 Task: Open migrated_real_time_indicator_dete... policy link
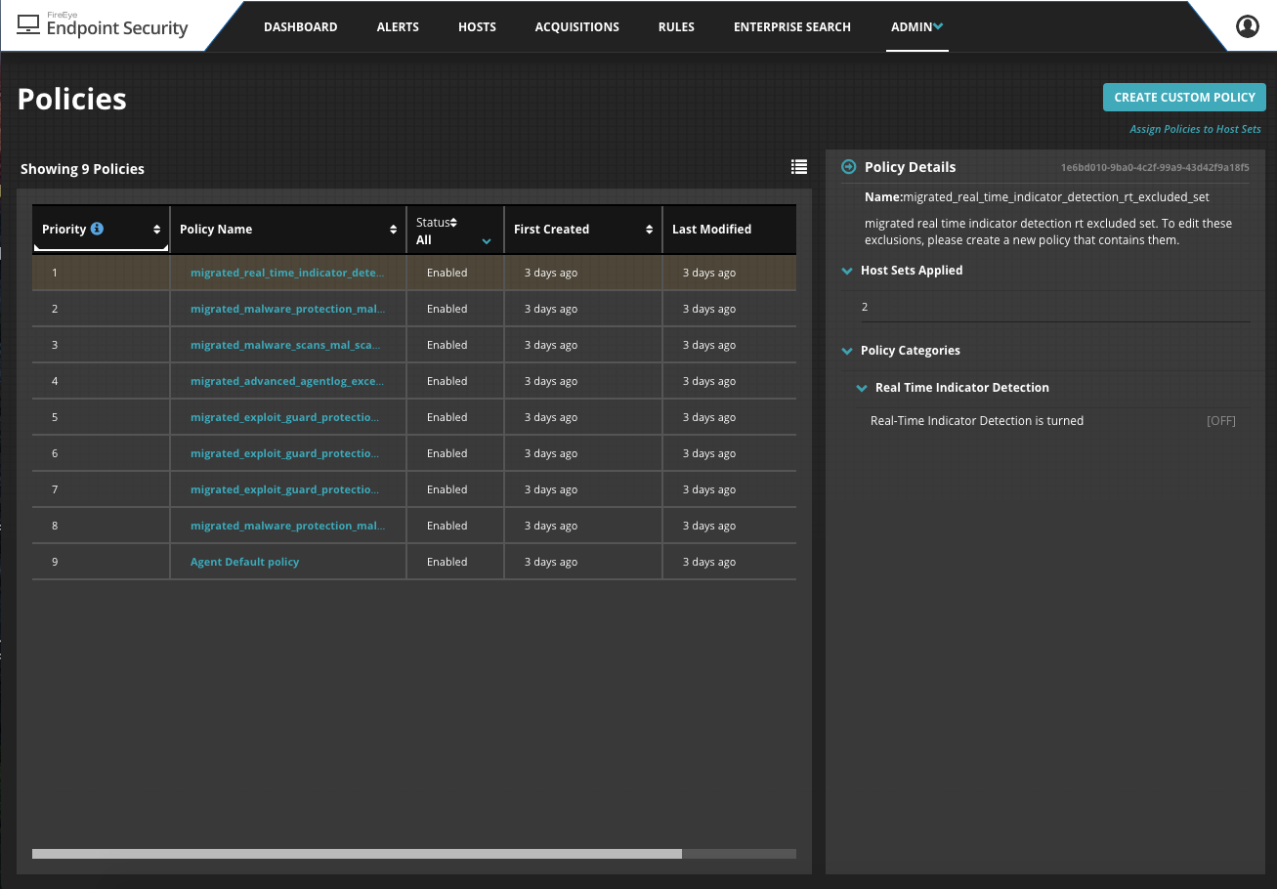tap(287, 273)
